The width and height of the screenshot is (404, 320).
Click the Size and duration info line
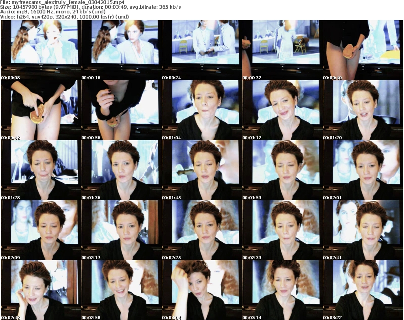pyautogui.click(x=90, y=7)
